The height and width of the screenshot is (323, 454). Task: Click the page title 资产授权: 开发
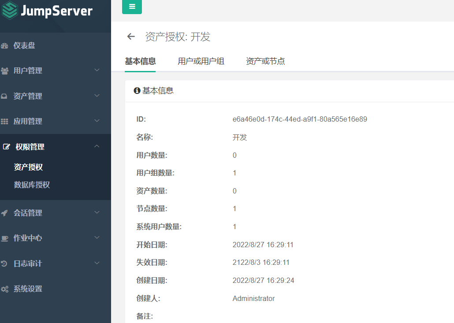click(178, 37)
